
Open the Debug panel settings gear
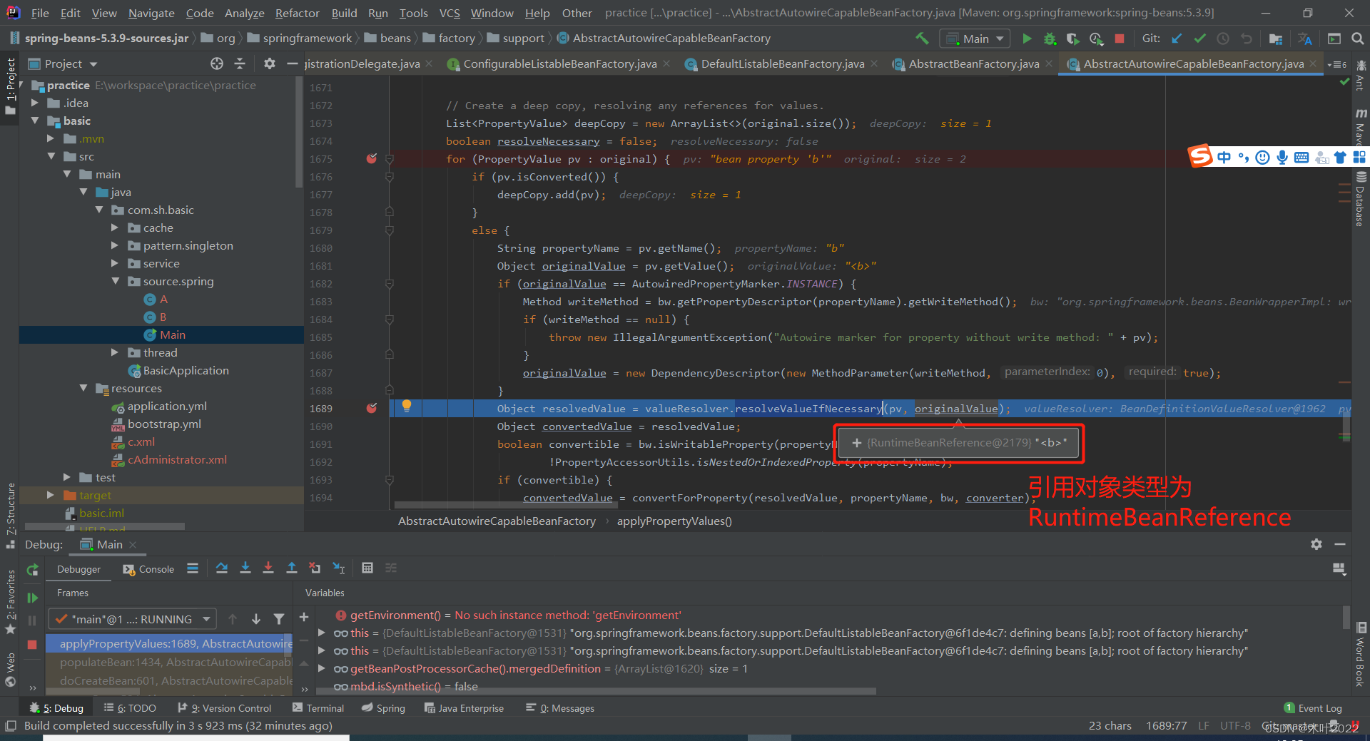[x=1316, y=544]
